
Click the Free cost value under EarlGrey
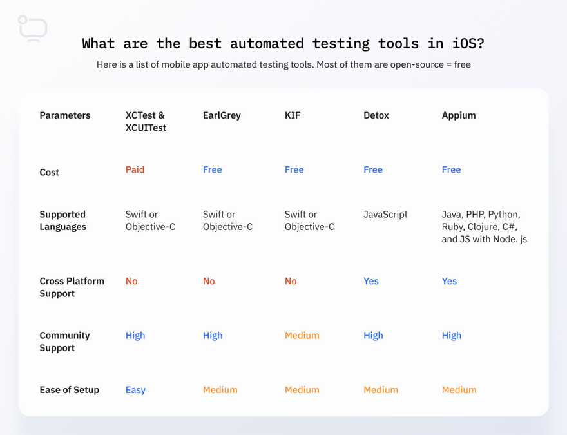tap(212, 169)
